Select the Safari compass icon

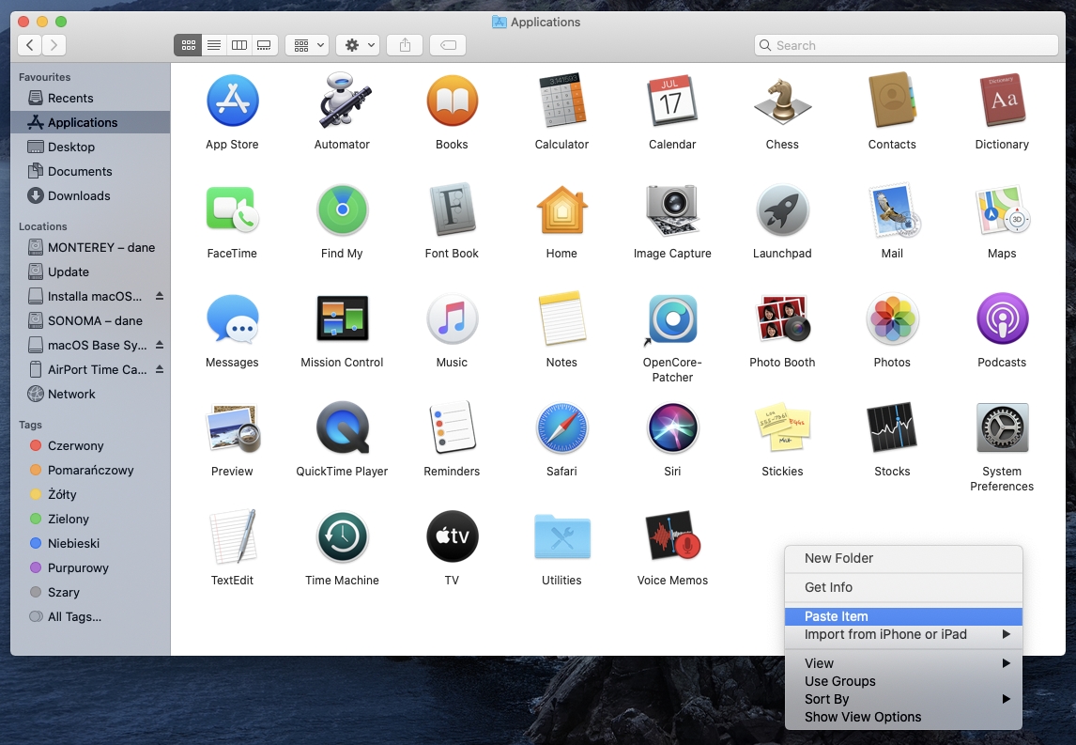pos(562,427)
